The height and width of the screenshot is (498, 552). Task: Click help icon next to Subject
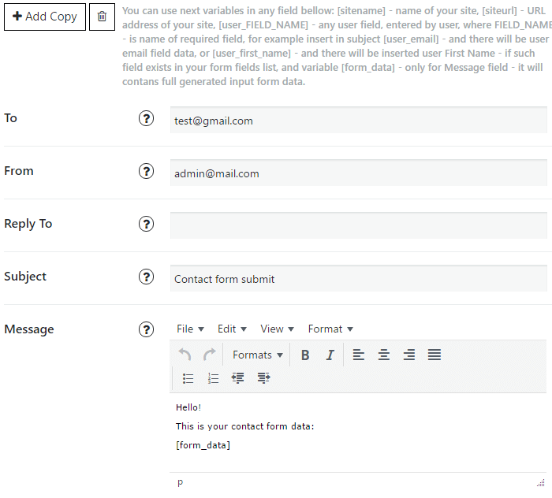coord(146,277)
